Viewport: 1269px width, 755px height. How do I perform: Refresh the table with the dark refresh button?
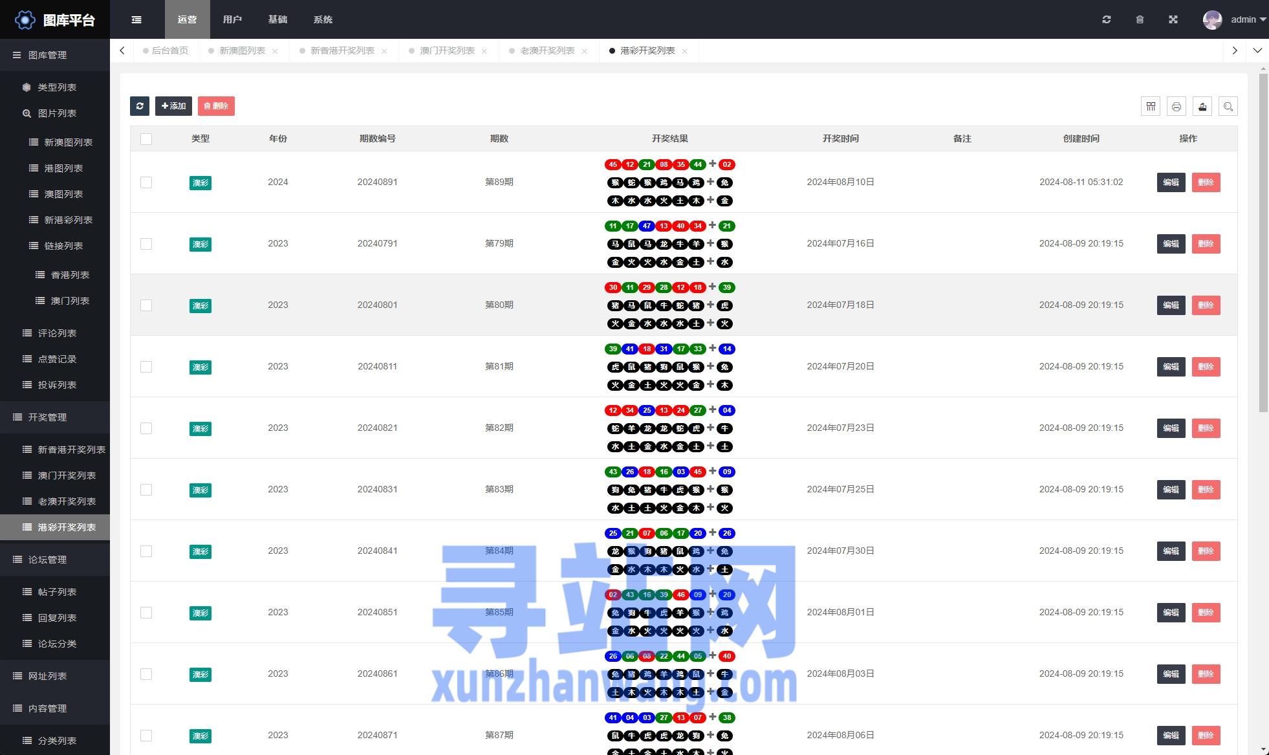pyautogui.click(x=140, y=106)
